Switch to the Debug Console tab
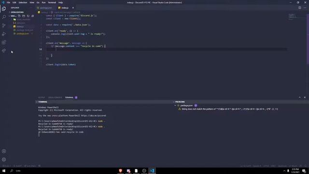Screen dimensions: 309x174 55,98
